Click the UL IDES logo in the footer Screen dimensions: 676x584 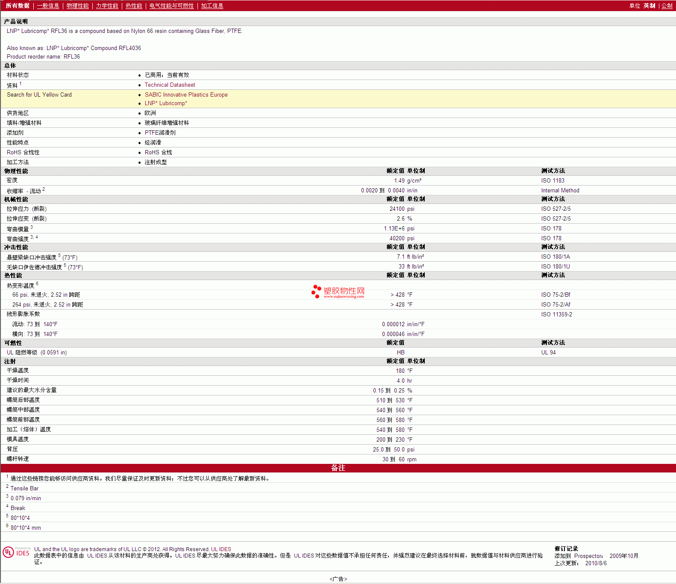tap(17, 552)
